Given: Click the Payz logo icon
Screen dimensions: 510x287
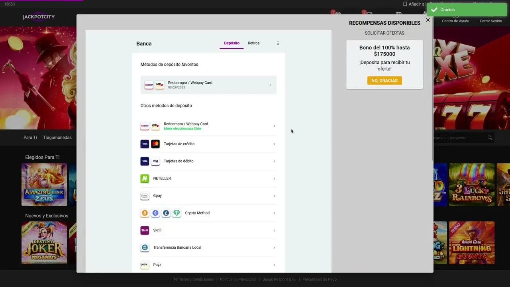Looking at the screenshot, I should pyautogui.click(x=145, y=265).
